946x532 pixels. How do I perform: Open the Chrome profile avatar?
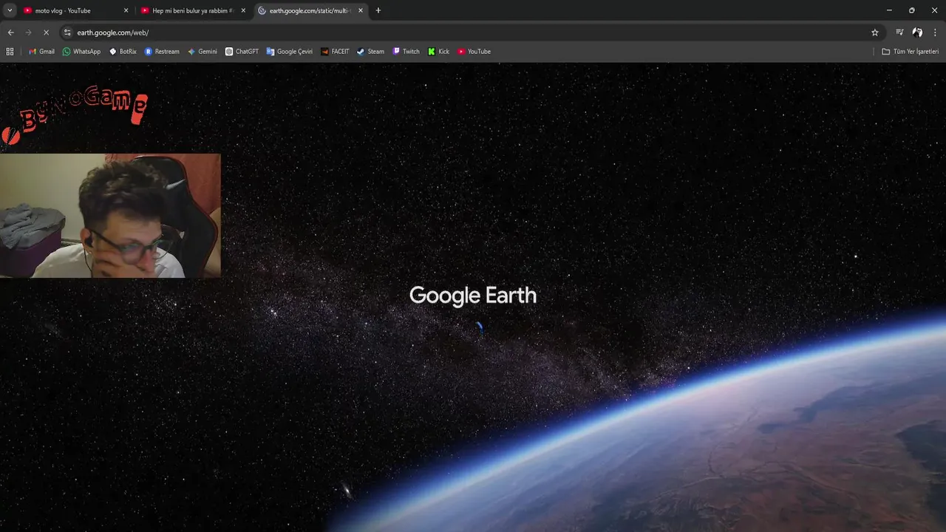pyautogui.click(x=917, y=33)
